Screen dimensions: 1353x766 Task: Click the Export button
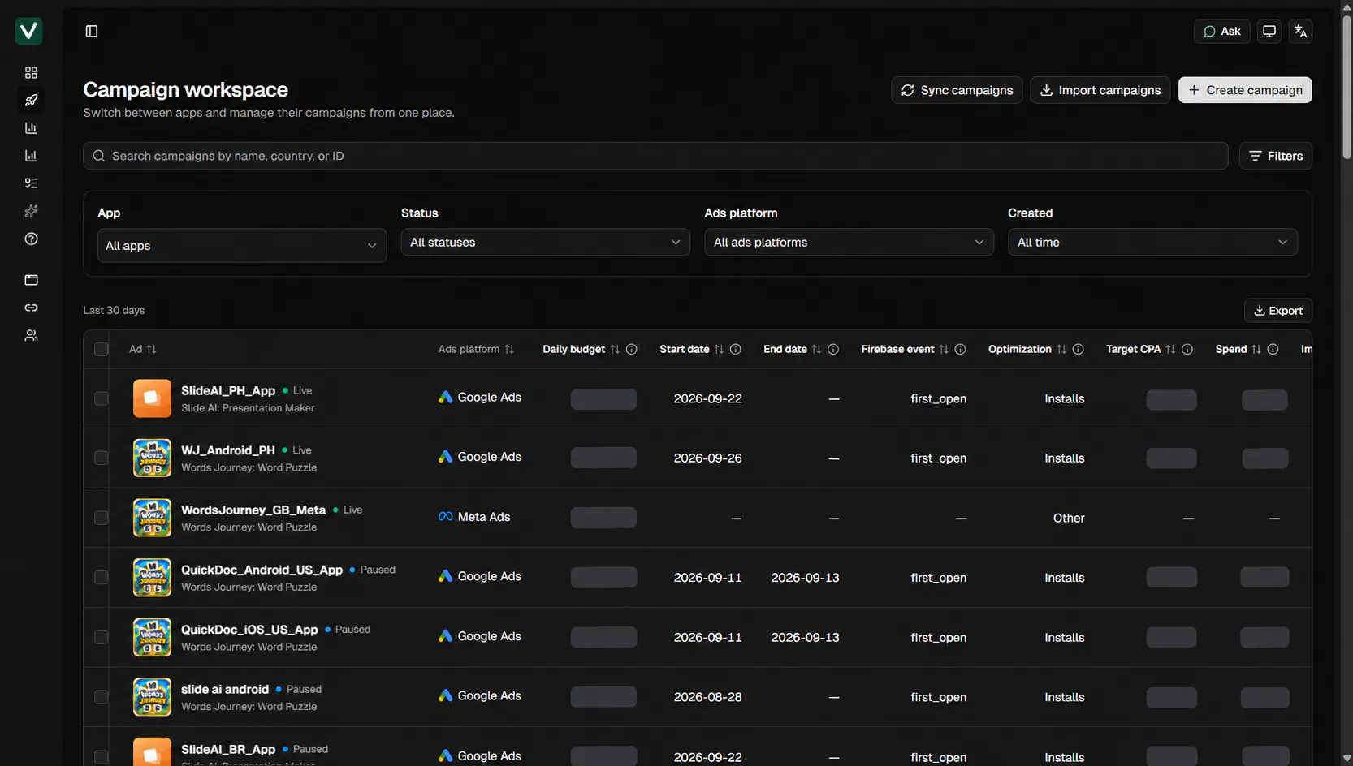[x=1277, y=310]
